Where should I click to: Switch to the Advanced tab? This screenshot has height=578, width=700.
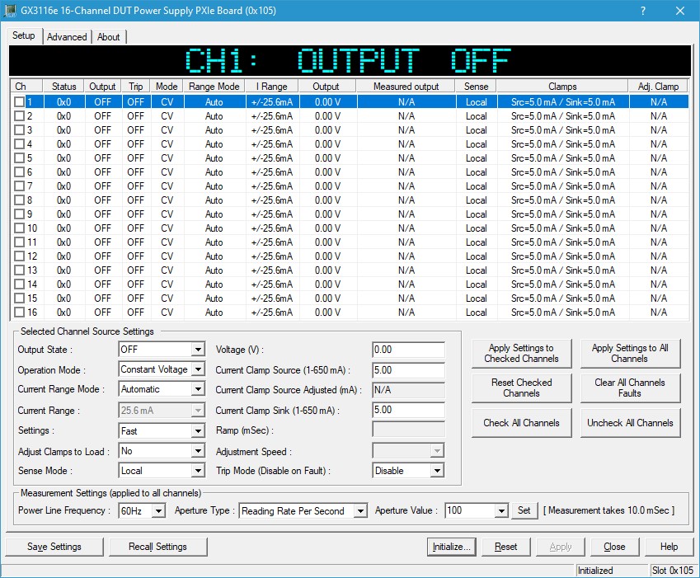coord(67,37)
